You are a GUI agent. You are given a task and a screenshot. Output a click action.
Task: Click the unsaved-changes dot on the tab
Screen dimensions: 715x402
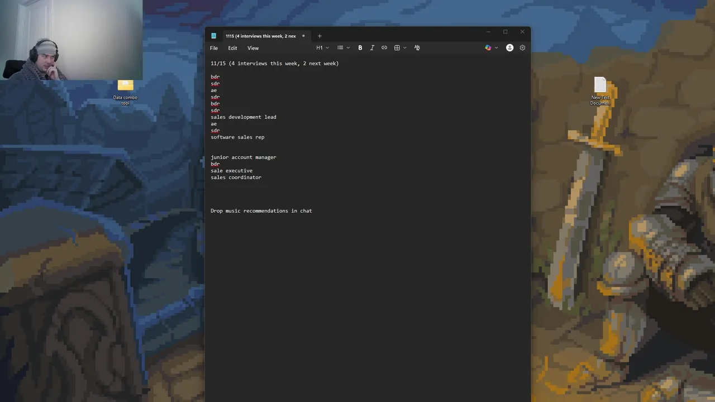(303, 36)
